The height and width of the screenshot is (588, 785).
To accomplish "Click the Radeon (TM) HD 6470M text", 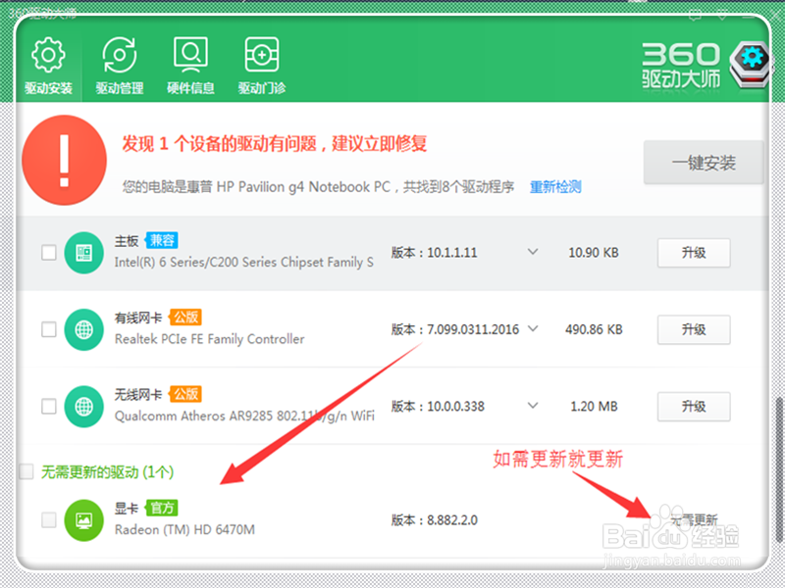I will tap(184, 529).
